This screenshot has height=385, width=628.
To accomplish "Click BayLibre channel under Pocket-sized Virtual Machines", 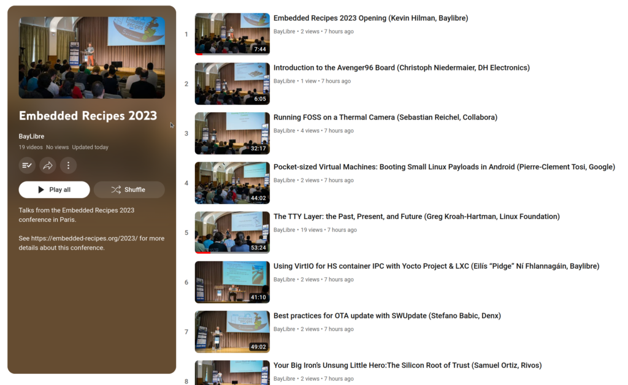I will [x=284, y=180].
